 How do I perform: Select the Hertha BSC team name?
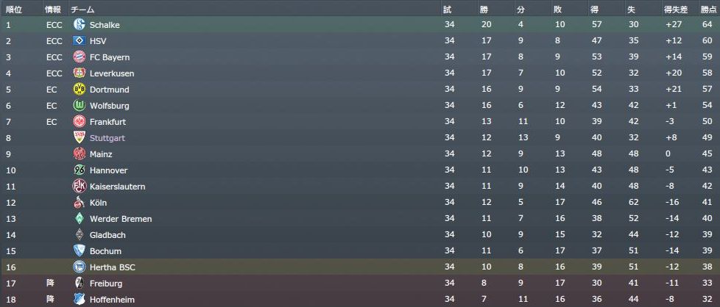(x=111, y=267)
